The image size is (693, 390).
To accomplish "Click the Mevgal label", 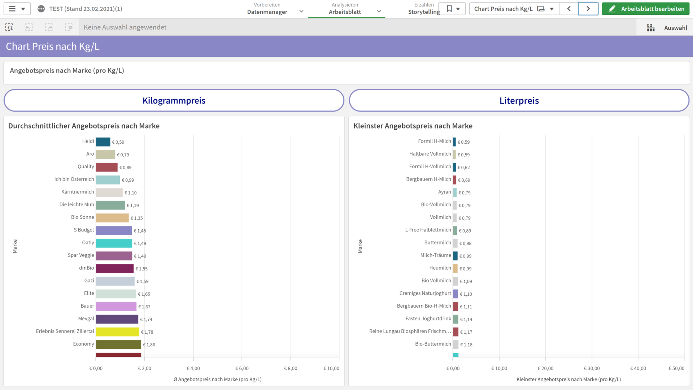I will point(86,318).
